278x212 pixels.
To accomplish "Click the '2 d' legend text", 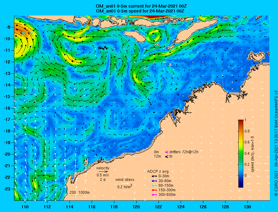I will tap(103, 180).
